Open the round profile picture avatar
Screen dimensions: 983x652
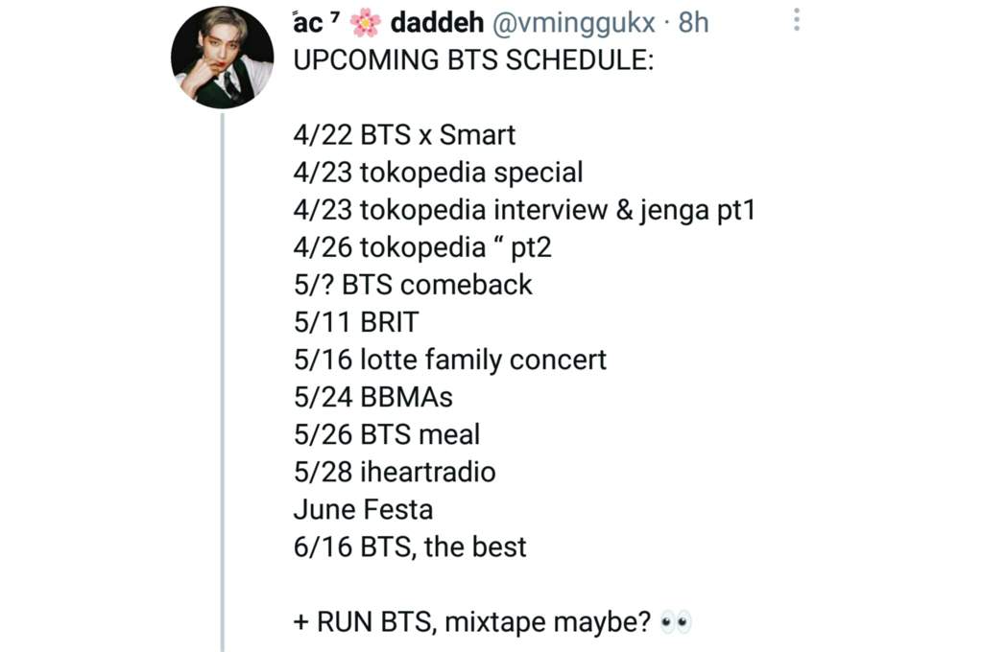coord(222,57)
